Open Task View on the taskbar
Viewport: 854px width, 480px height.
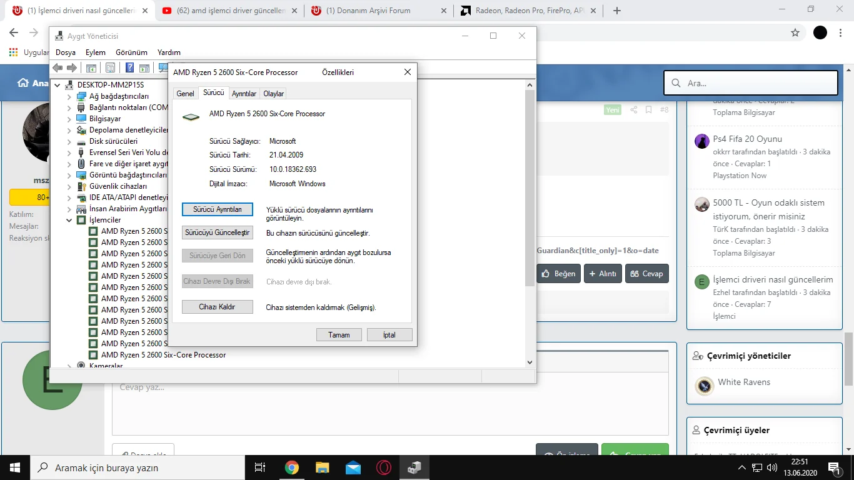pyautogui.click(x=261, y=467)
